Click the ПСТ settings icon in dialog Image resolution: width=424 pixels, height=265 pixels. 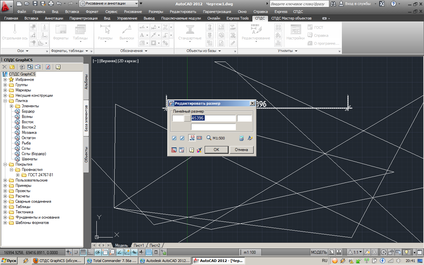click(x=182, y=150)
